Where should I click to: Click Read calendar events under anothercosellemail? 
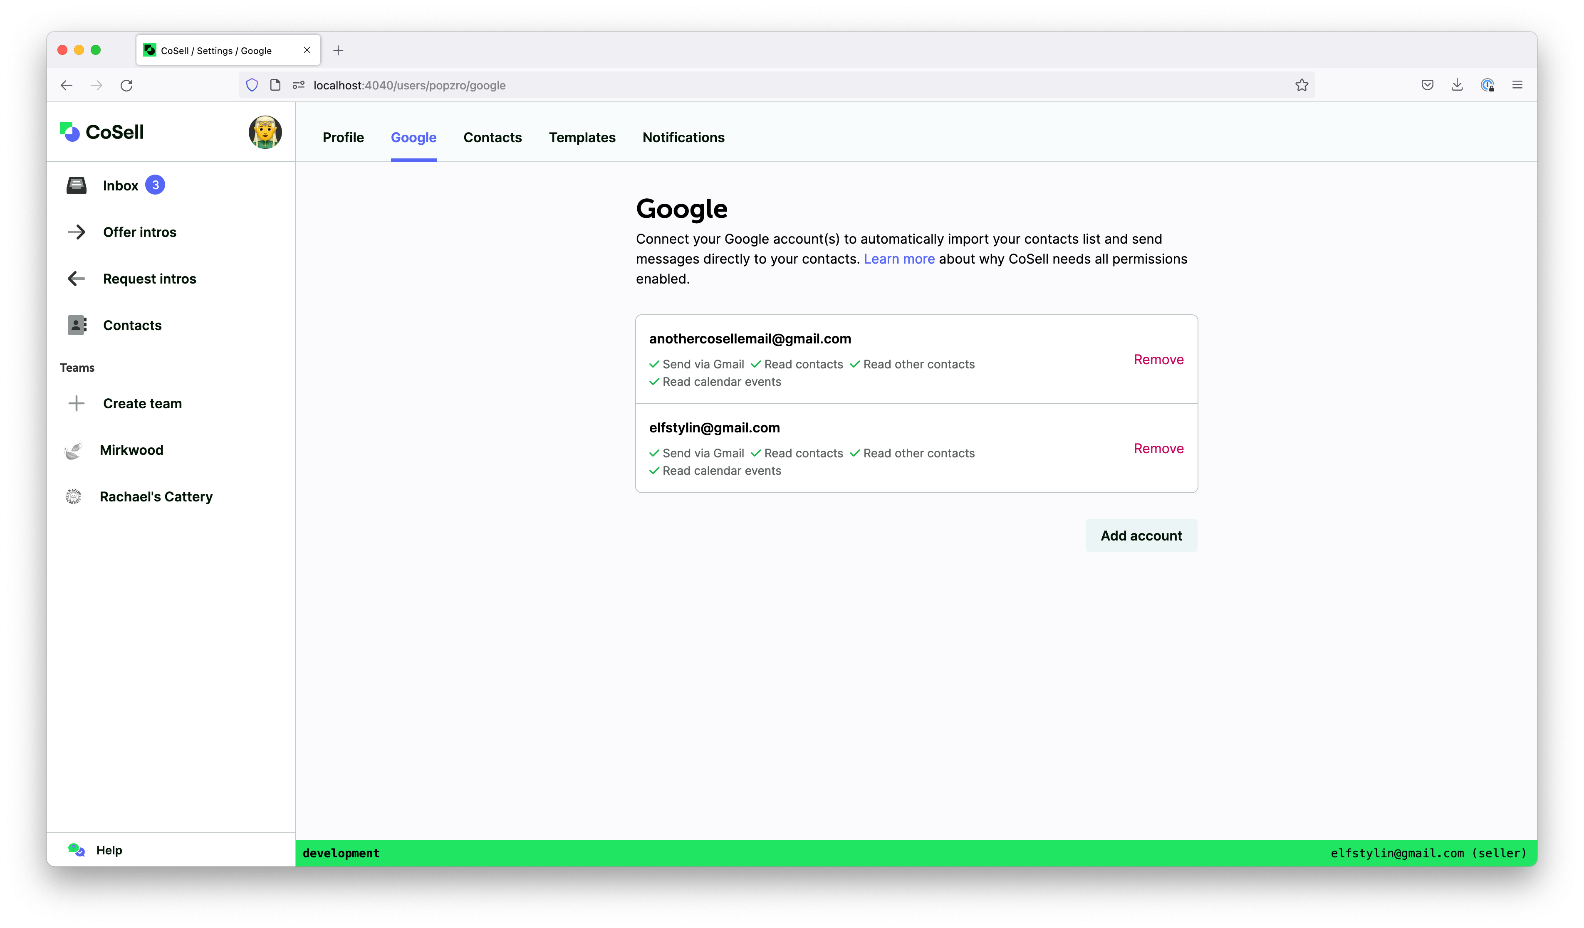tap(715, 382)
